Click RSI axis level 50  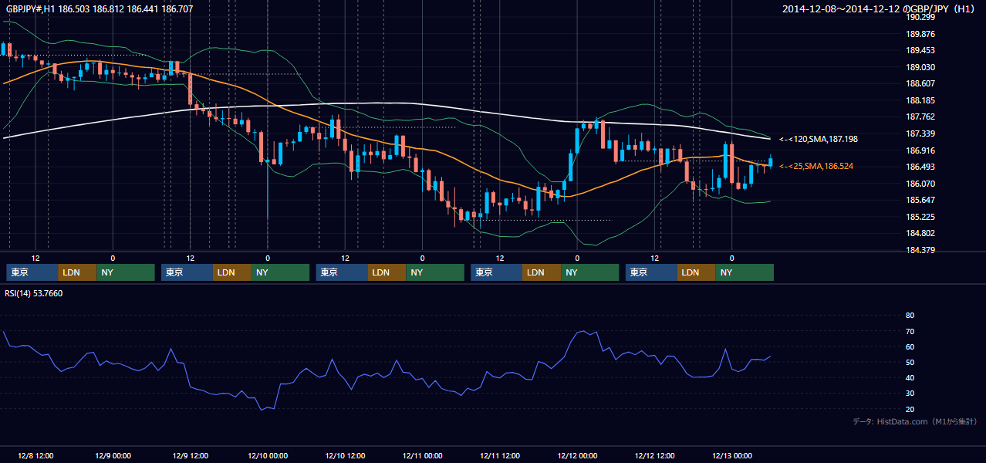910,362
